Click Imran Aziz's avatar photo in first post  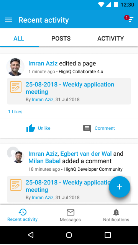[x=15, y=67]
